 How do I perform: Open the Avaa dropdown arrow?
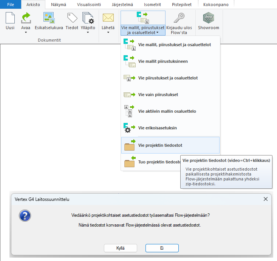click(26, 33)
